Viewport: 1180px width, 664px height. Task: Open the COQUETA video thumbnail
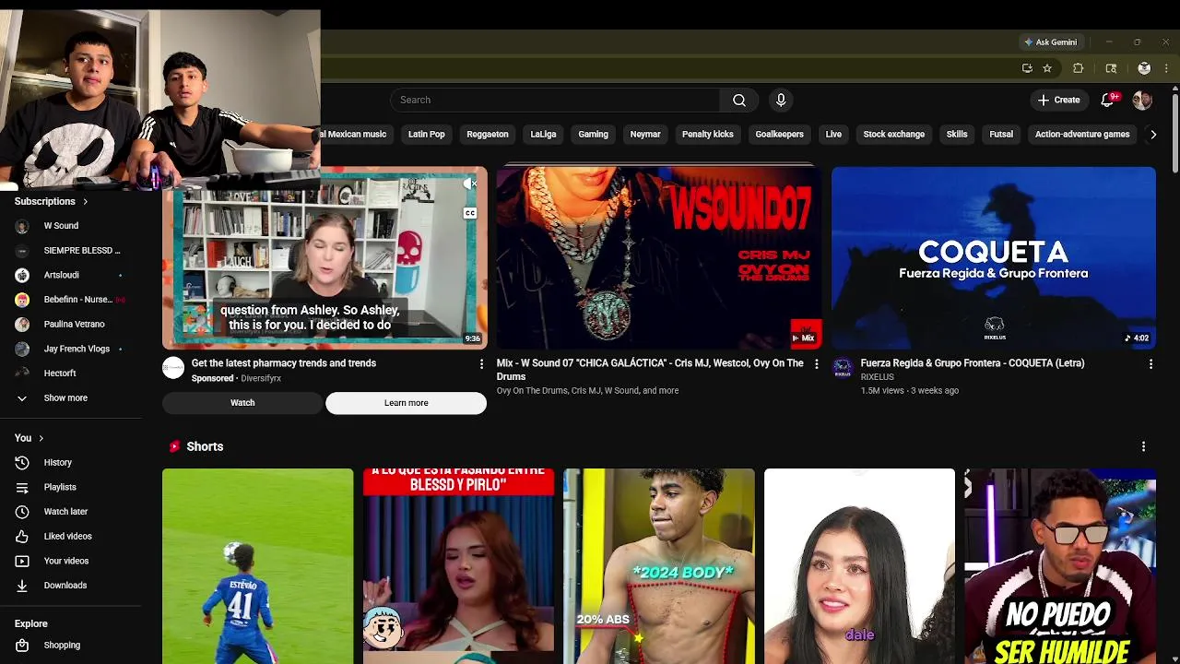click(x=993, y=258)
